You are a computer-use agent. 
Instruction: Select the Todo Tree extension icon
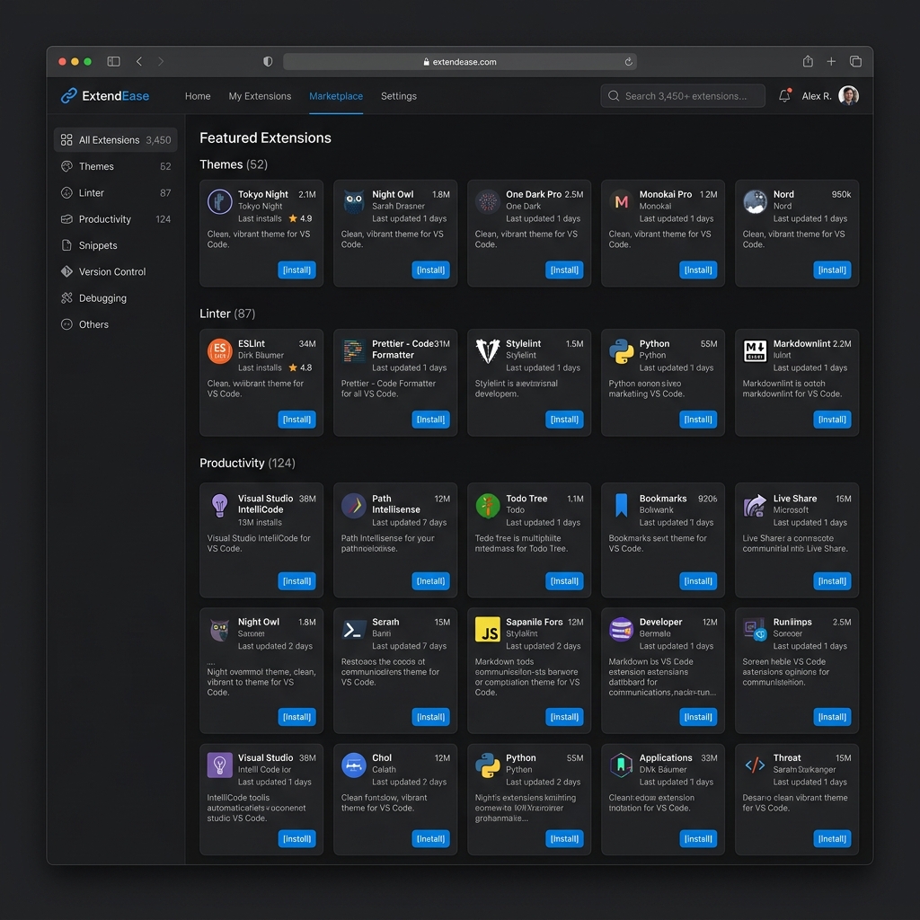click(x=488, y=506)
